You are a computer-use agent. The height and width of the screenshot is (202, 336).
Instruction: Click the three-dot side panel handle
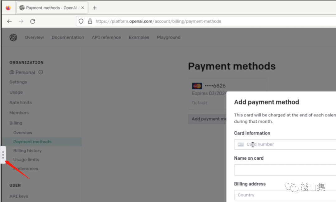click(3, 155)
